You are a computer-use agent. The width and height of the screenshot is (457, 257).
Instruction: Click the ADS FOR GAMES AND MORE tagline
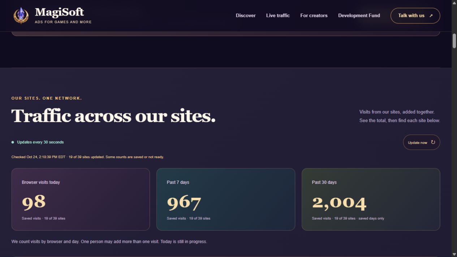(63, 22)
